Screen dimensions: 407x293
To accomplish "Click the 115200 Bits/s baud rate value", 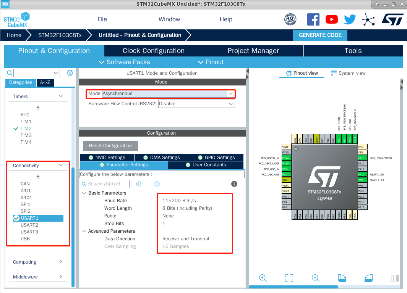I will click(179, 201).
